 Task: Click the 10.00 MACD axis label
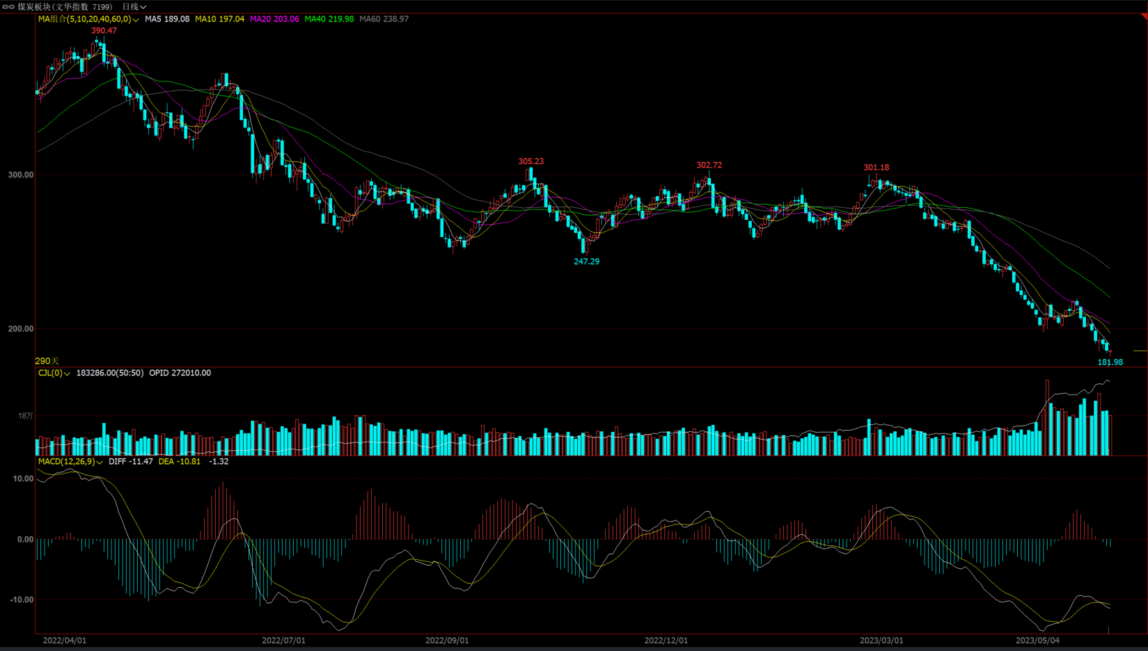[23, 479]
